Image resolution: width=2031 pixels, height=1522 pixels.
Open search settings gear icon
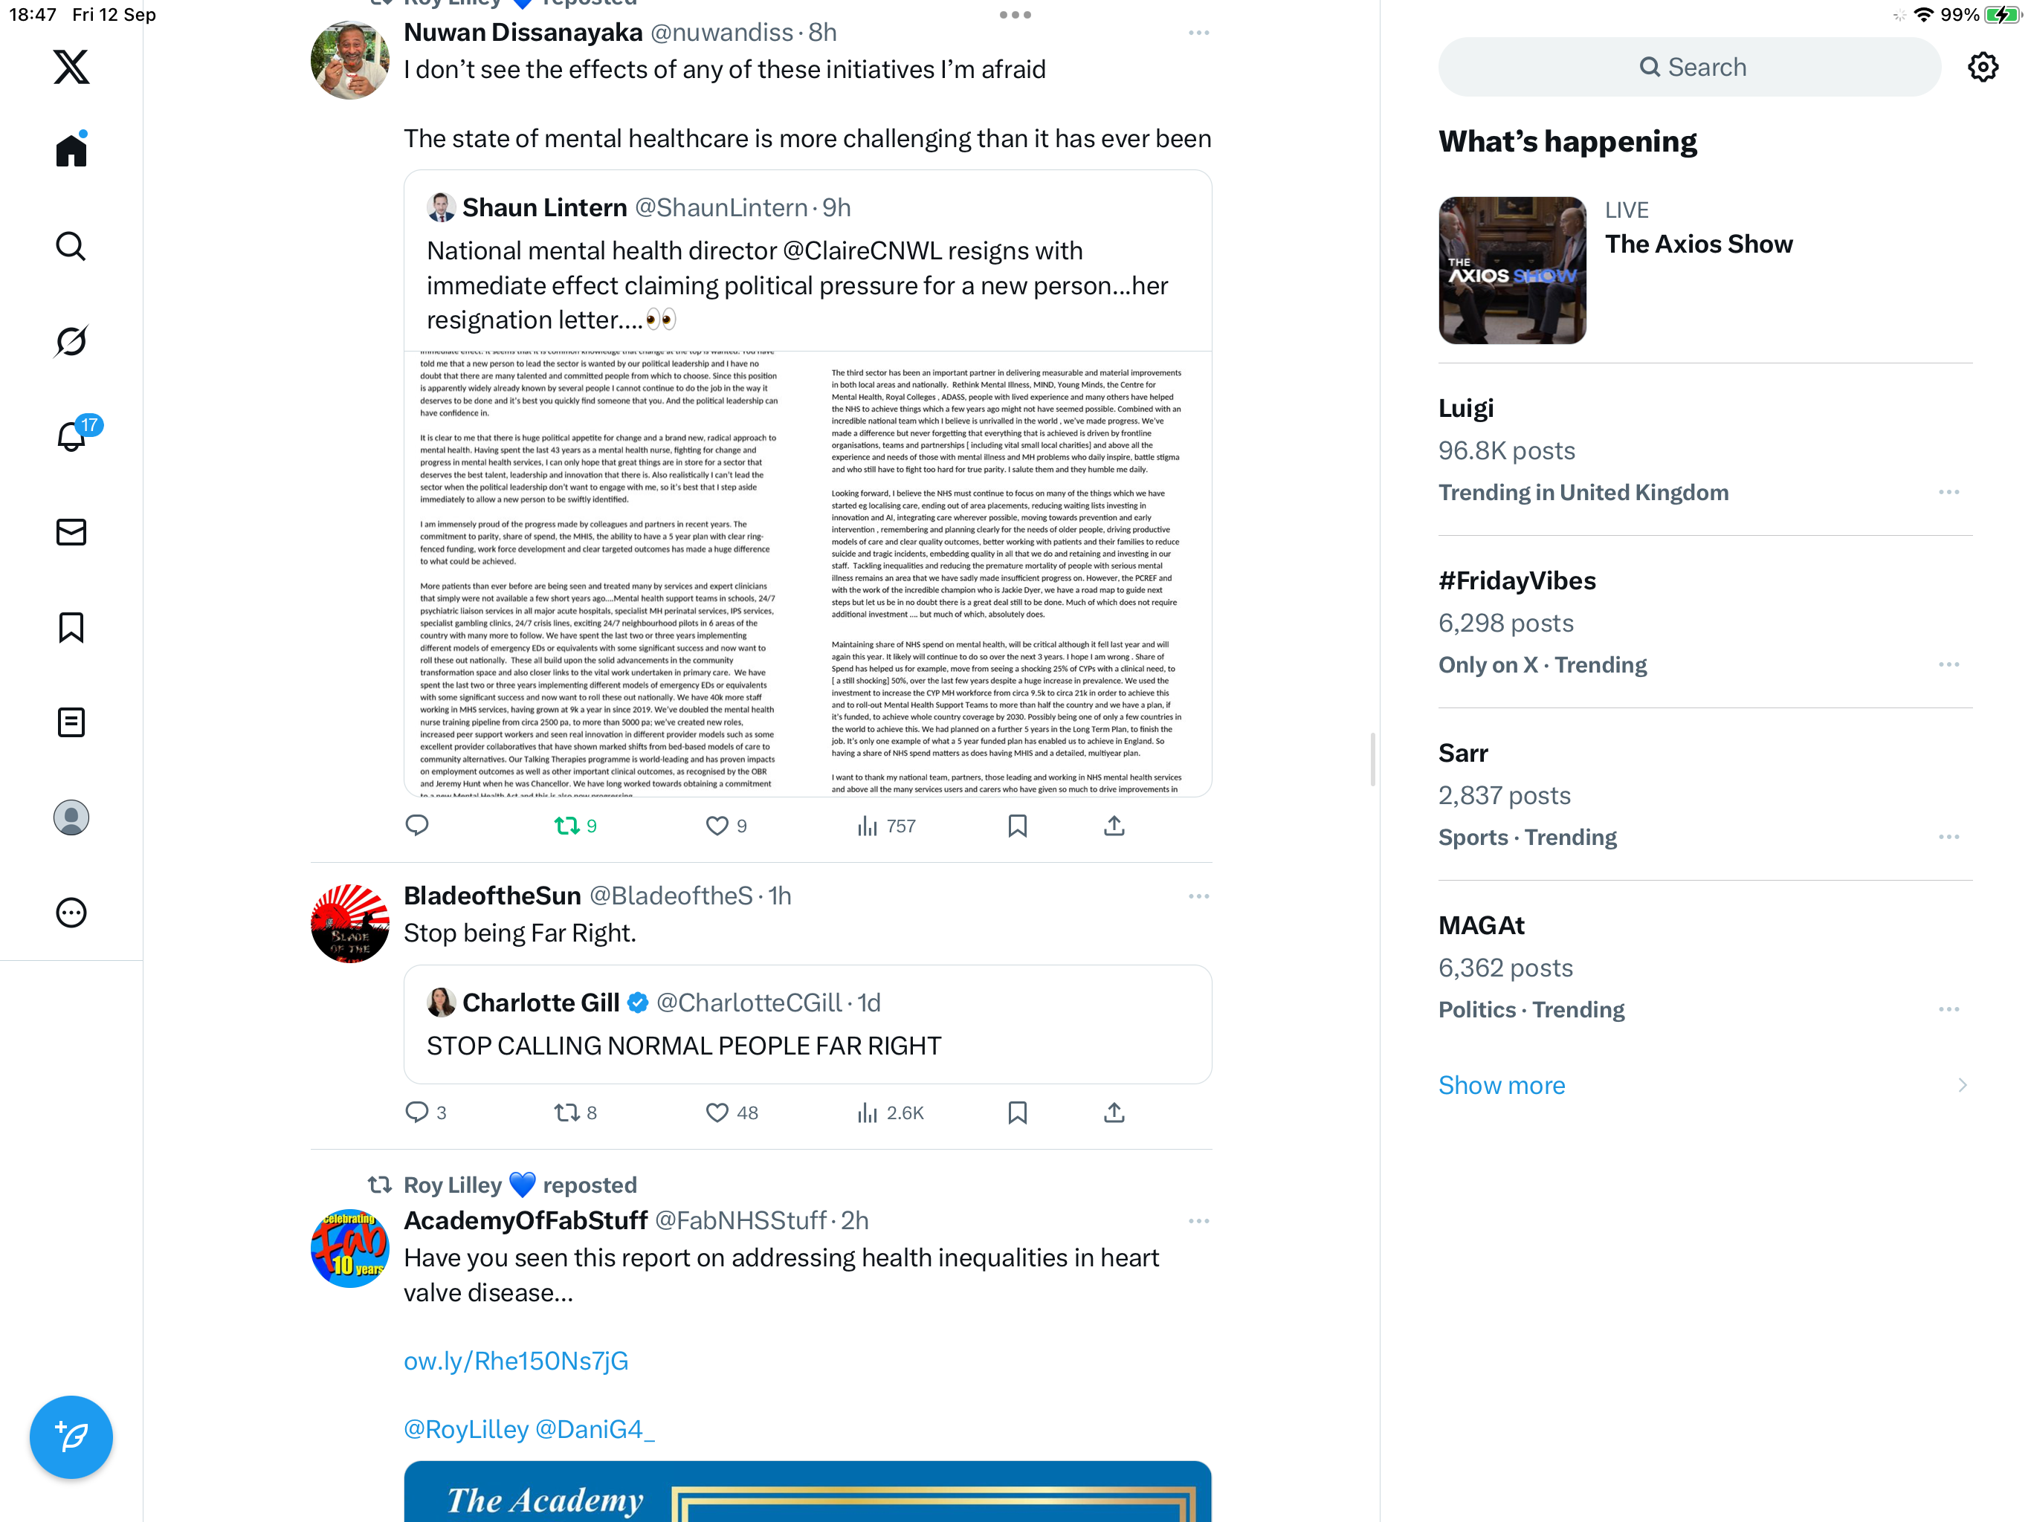coord(1983,67)
